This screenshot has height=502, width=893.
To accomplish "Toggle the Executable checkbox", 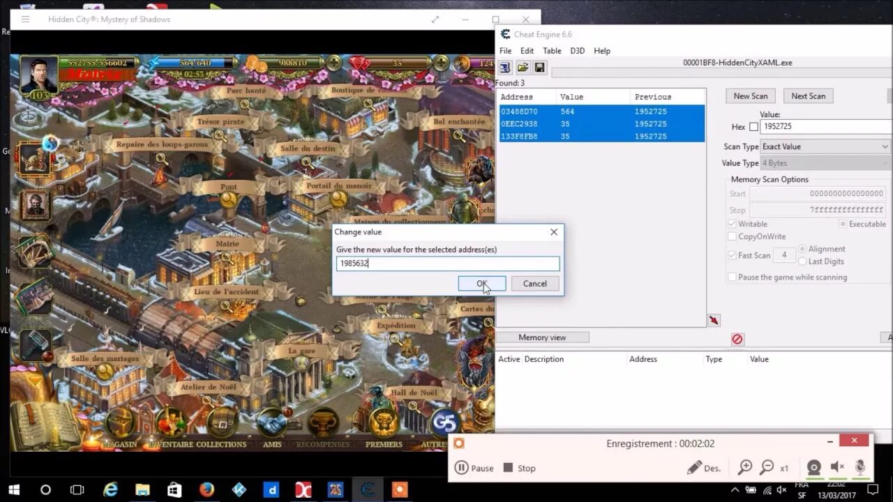I will click(x=843, y=224).
